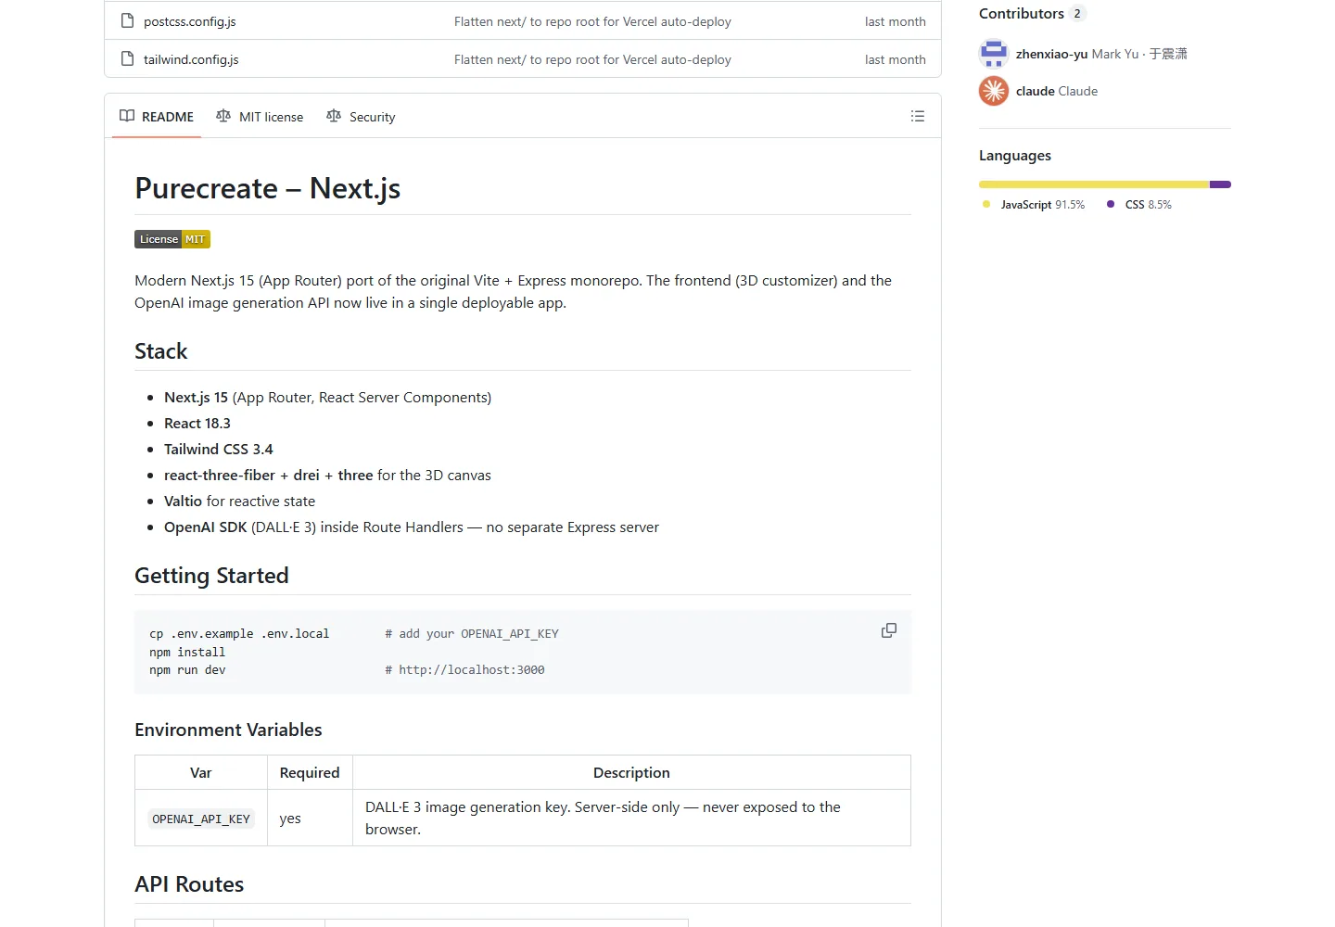Click the 'Valtio for reactive state' list item
The image size is (1335, 927).
[x=239, y=502]
